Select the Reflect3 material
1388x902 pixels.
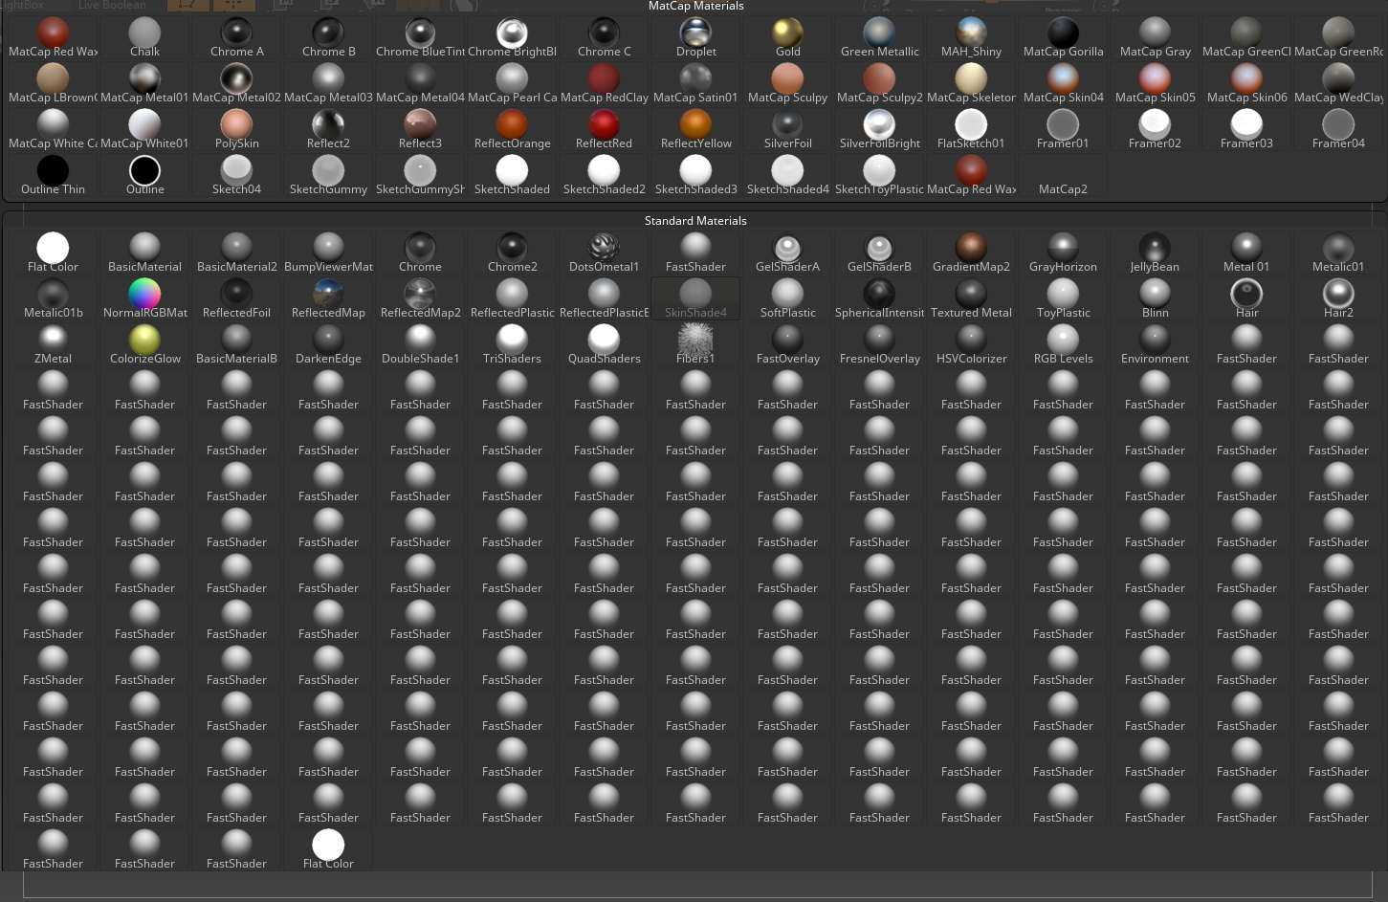coord(420,129)
